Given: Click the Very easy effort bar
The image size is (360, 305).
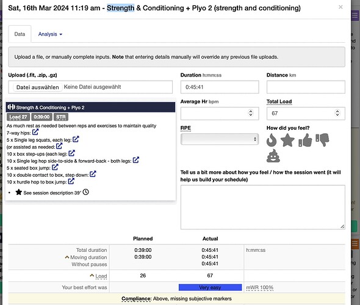Looking at the screenshot, I should tap(210, 287).
